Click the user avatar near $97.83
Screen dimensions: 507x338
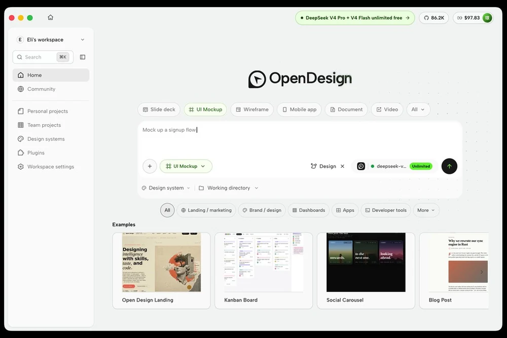(487, 18)
